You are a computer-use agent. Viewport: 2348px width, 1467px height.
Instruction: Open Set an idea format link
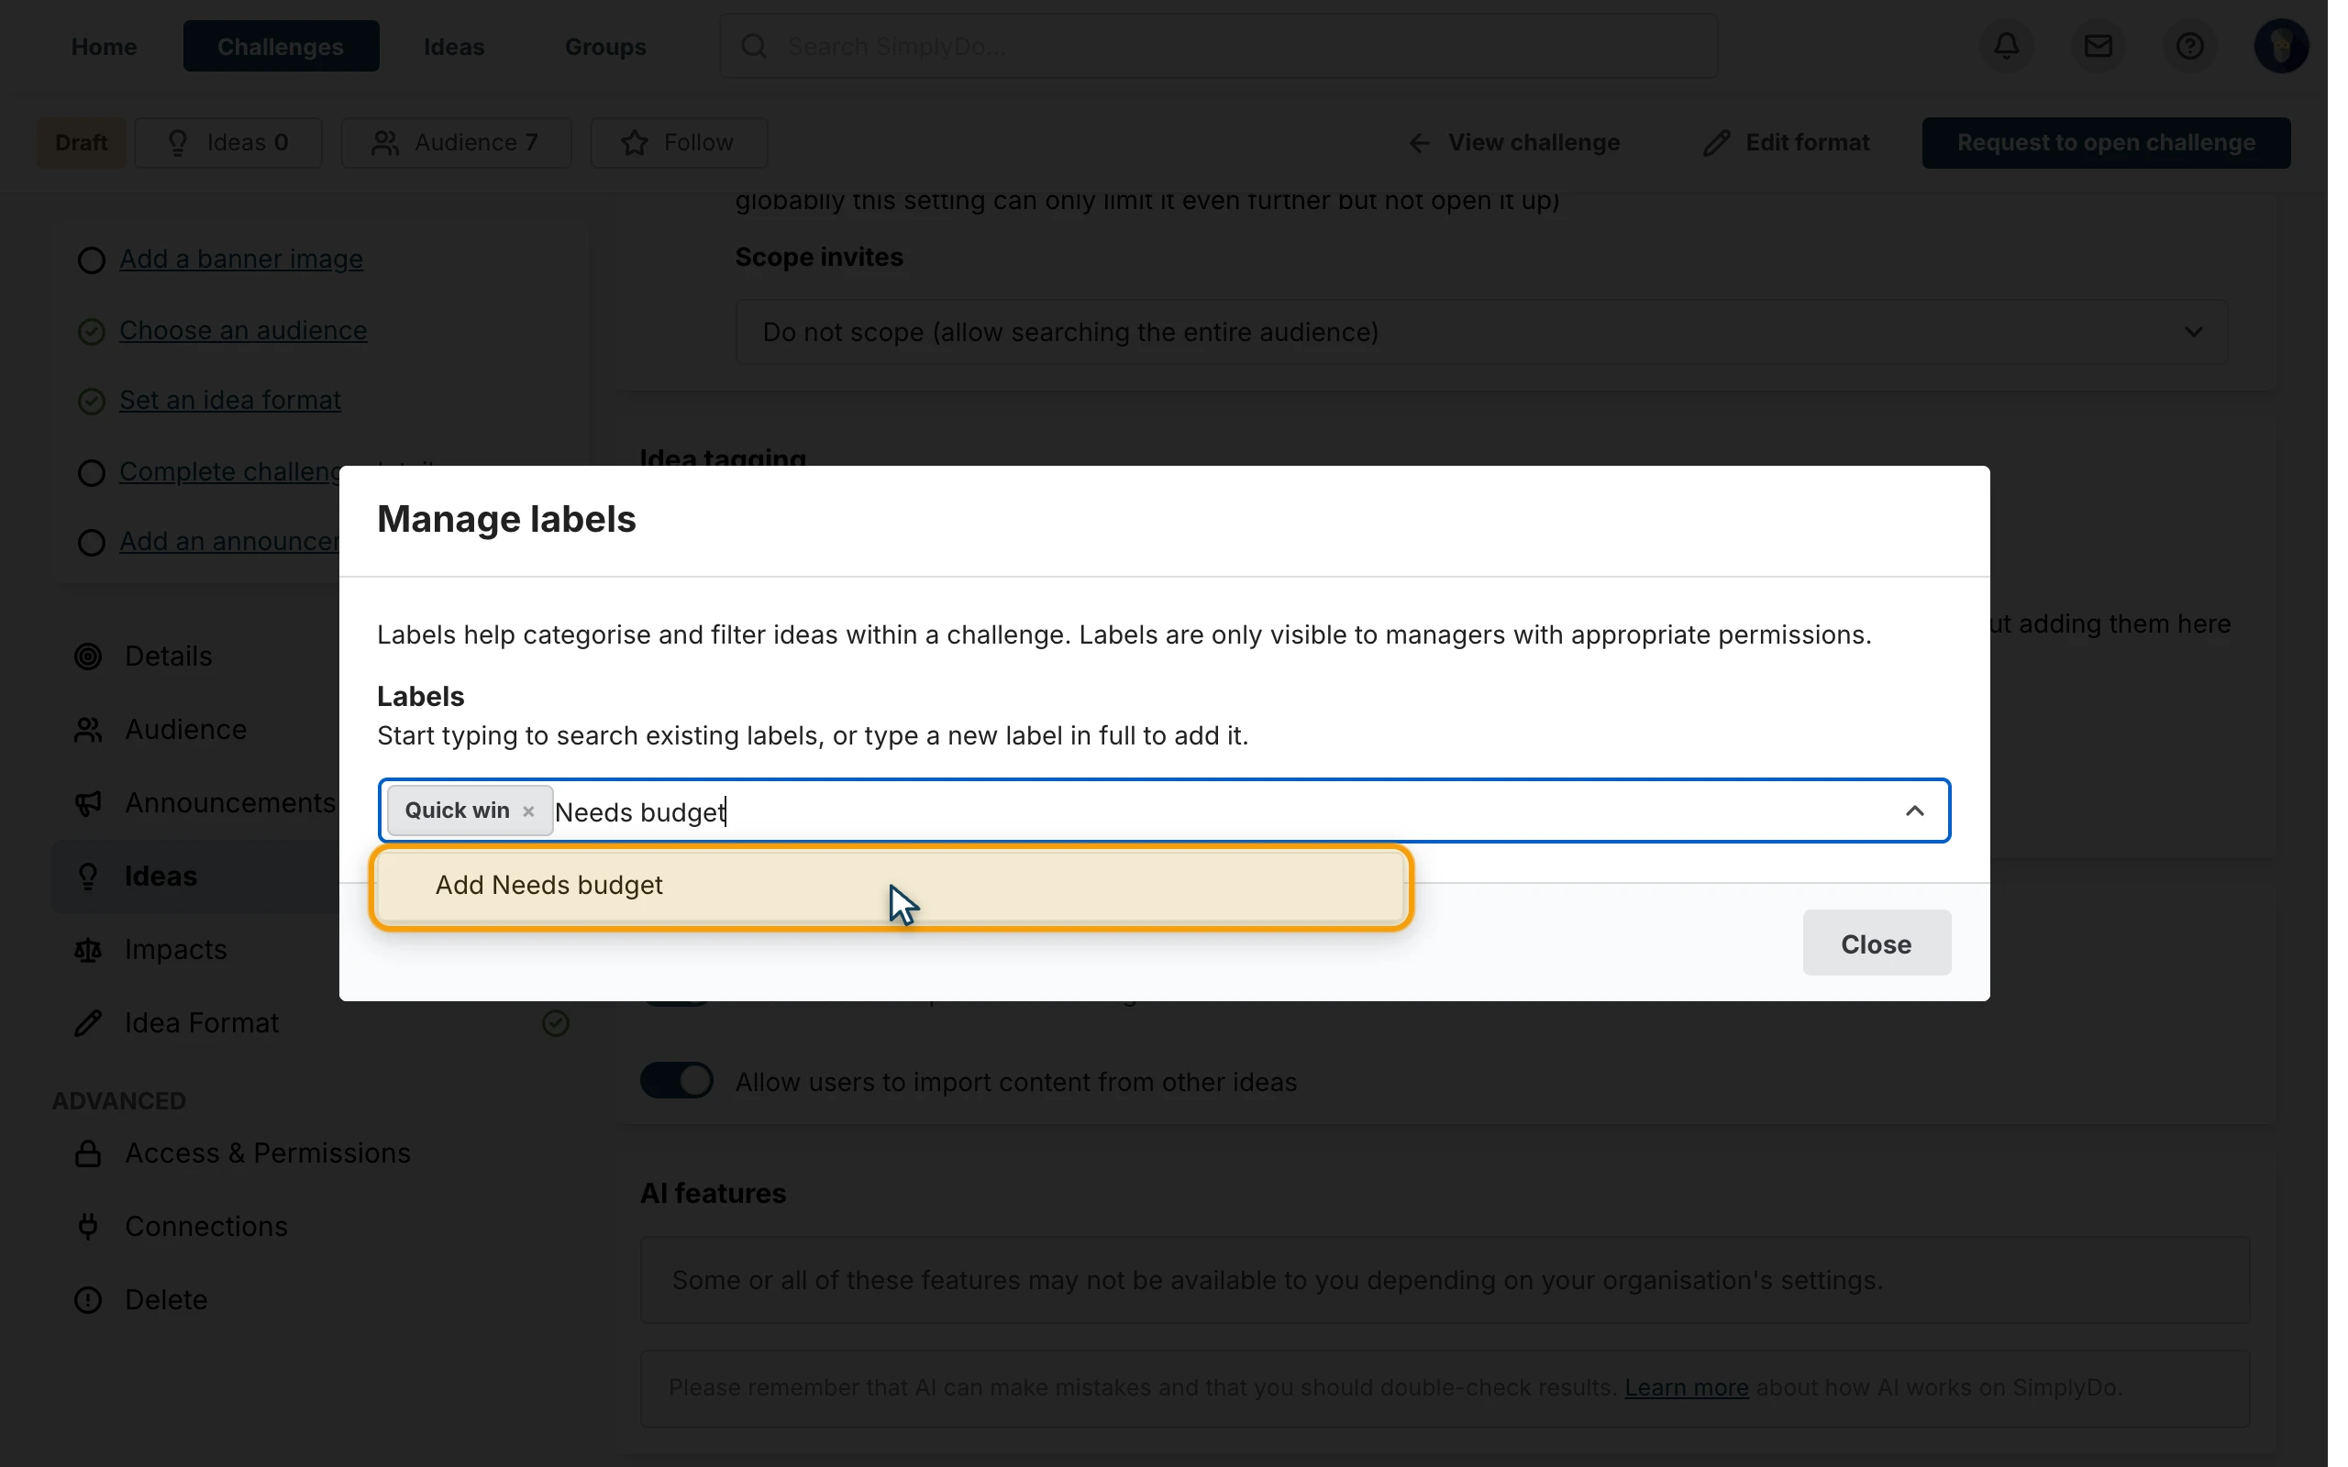coord(230,400)
